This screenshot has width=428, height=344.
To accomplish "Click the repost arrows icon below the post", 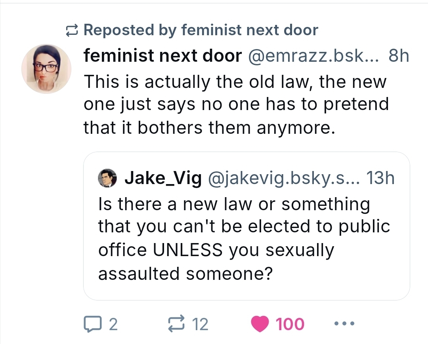I will 178,324.
